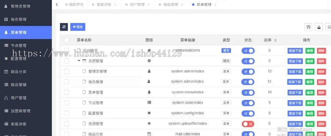
Task: Click the 角色管理 sidebar icon
Action: click(6, 19)
